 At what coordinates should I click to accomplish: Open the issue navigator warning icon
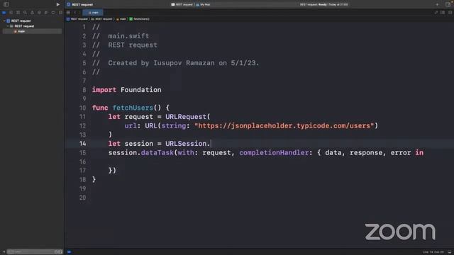coord(32,13)
